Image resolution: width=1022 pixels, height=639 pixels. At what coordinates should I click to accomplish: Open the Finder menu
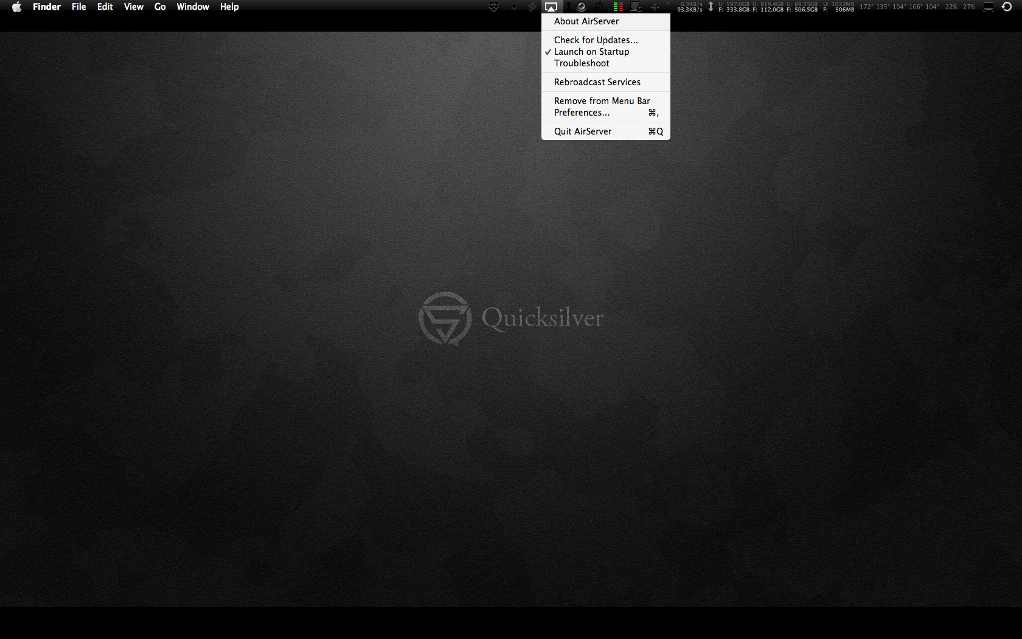pyautogui.click(x=47, y=7)
